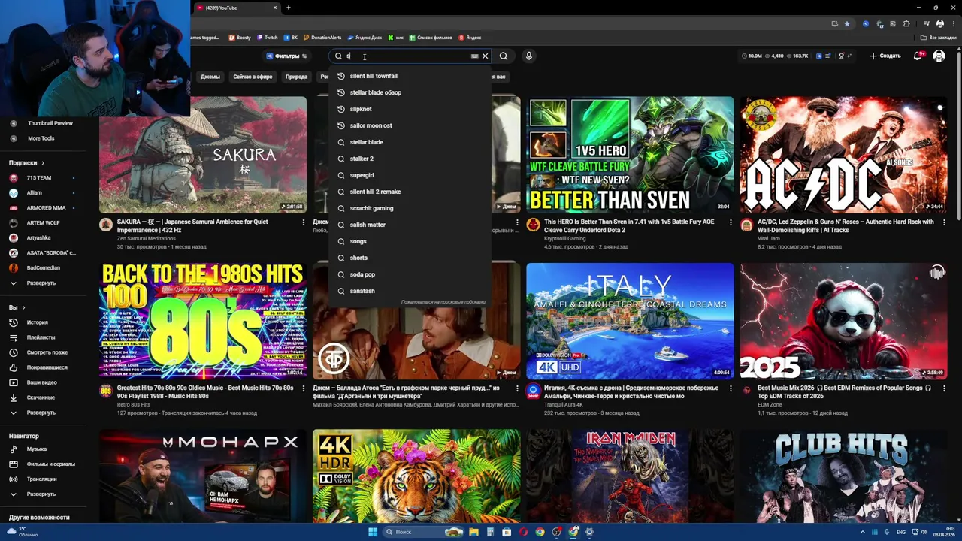
Task: Open the Все закладки folder
Action: coord(939,37)
